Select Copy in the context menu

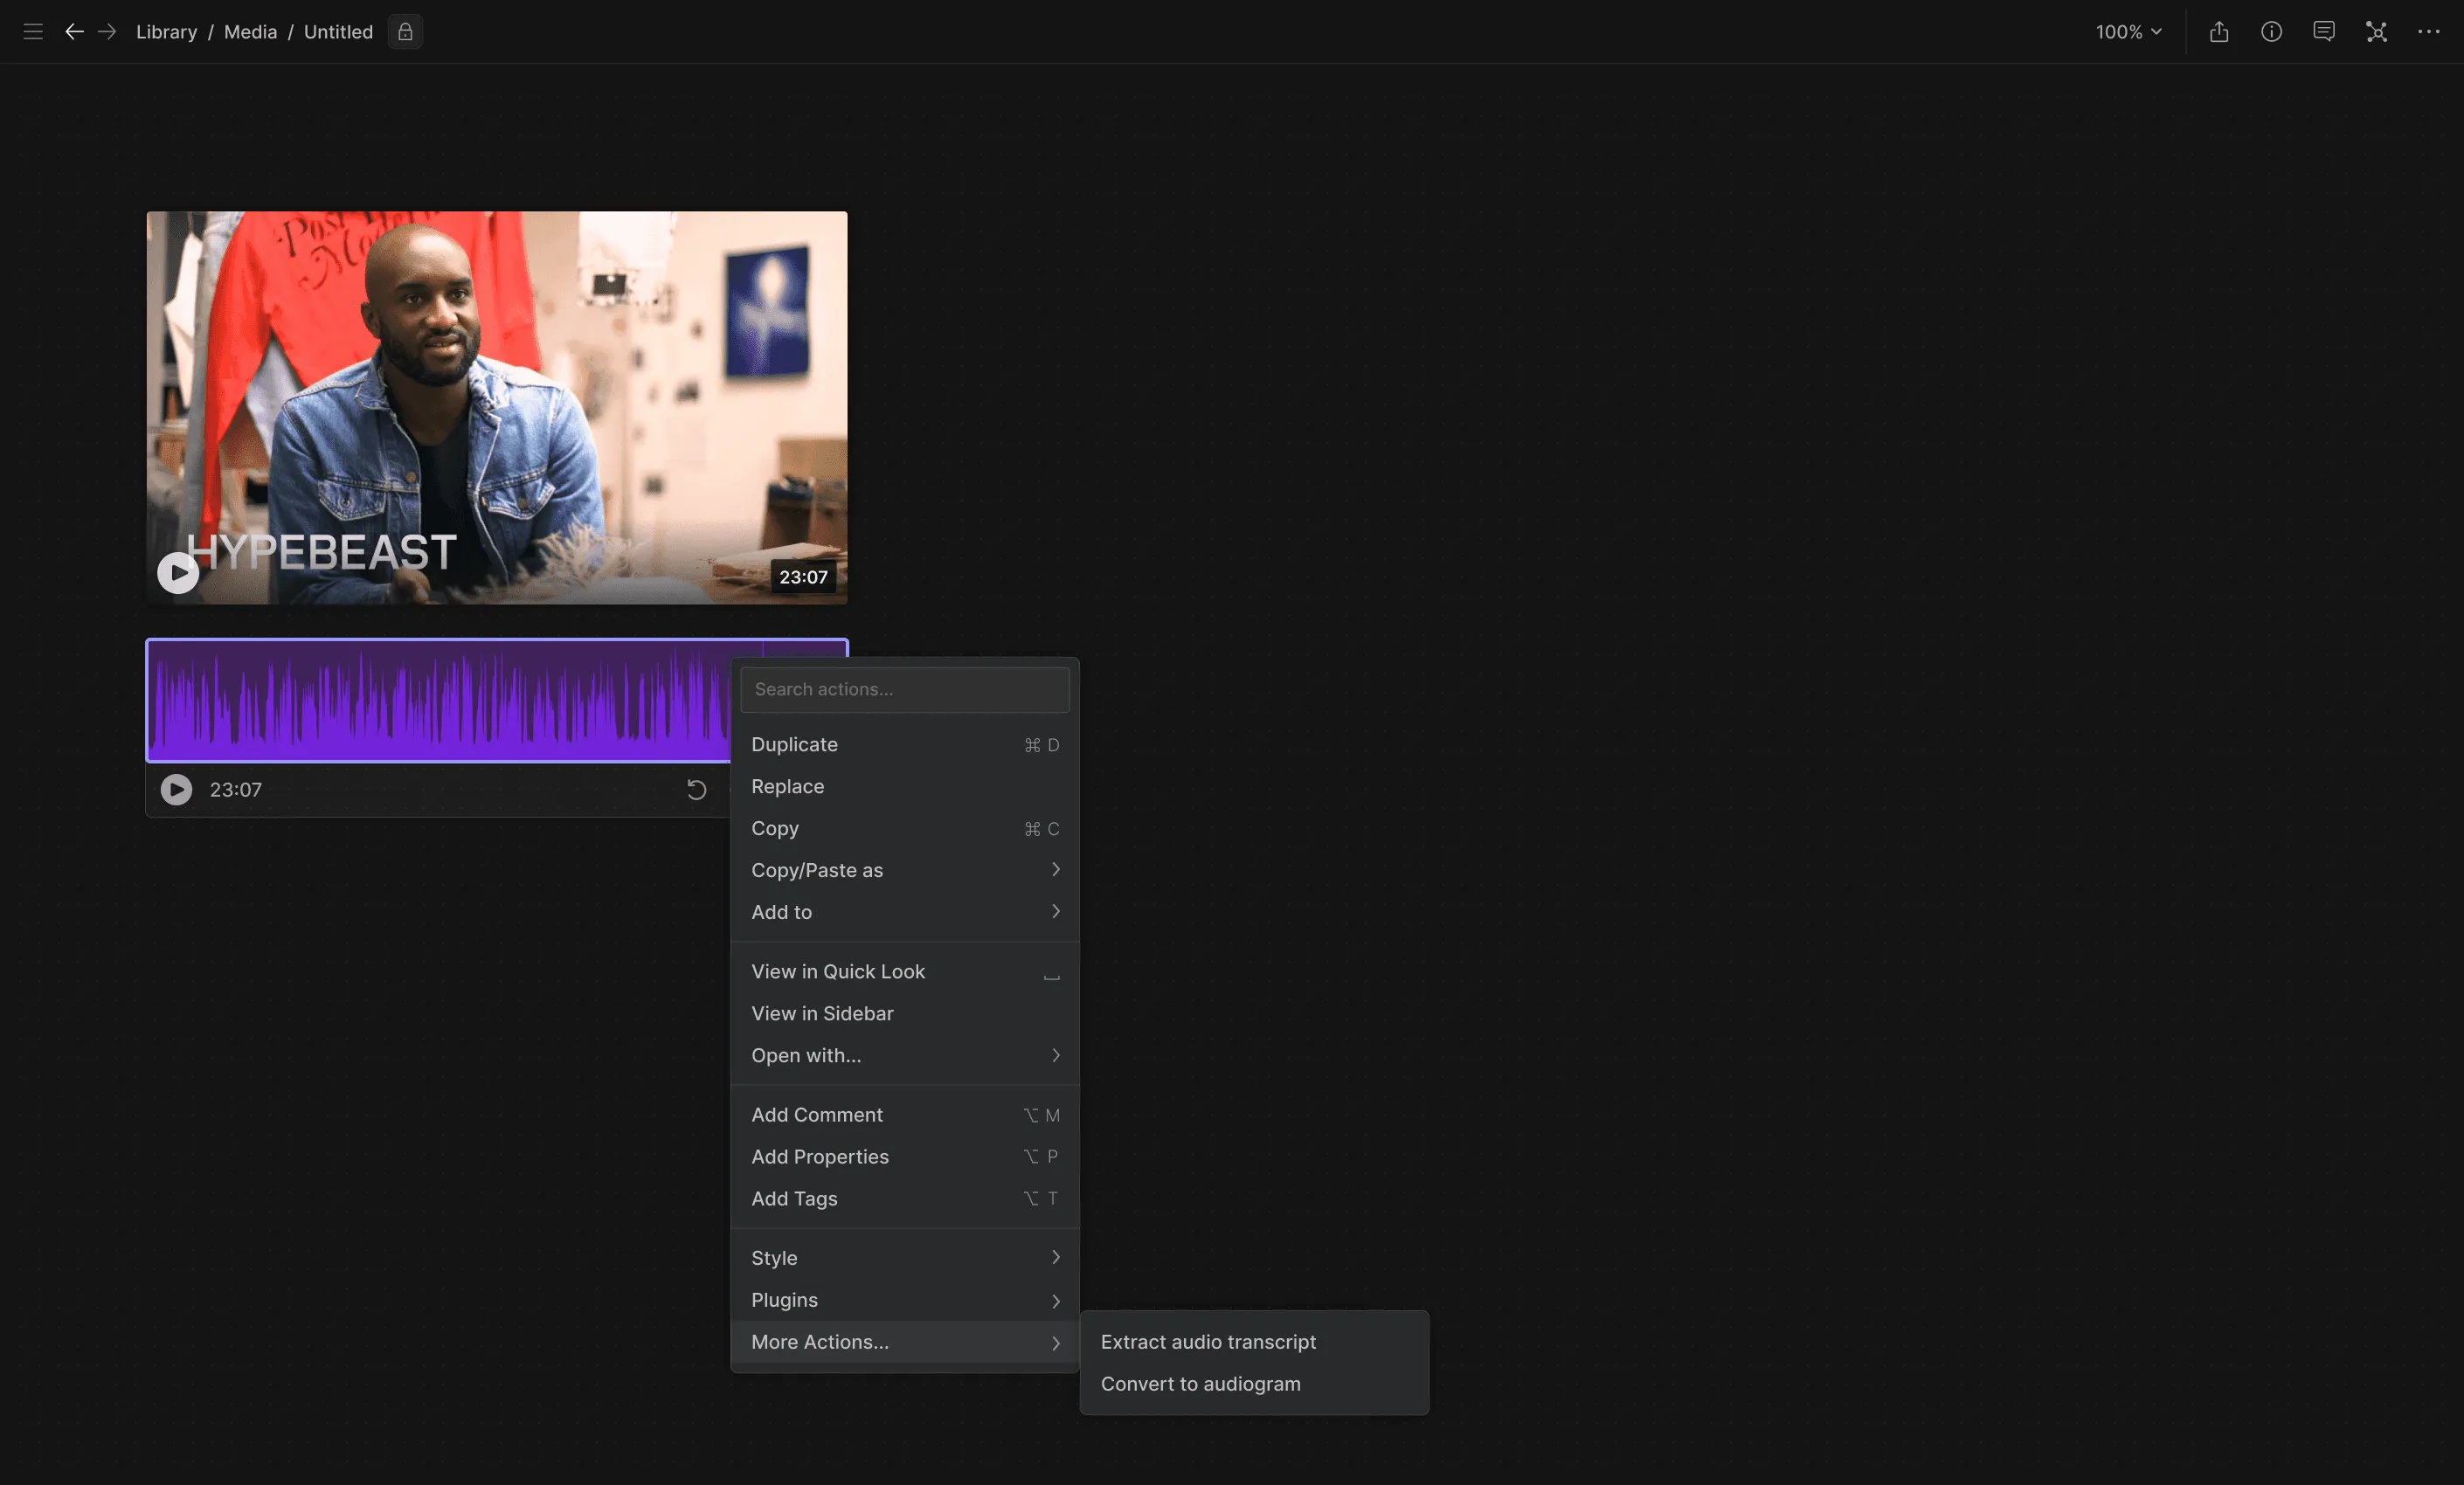[904, 829]
